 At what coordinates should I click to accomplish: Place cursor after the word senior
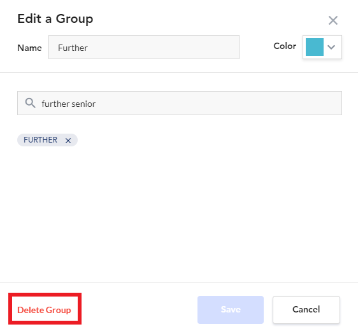96,104
